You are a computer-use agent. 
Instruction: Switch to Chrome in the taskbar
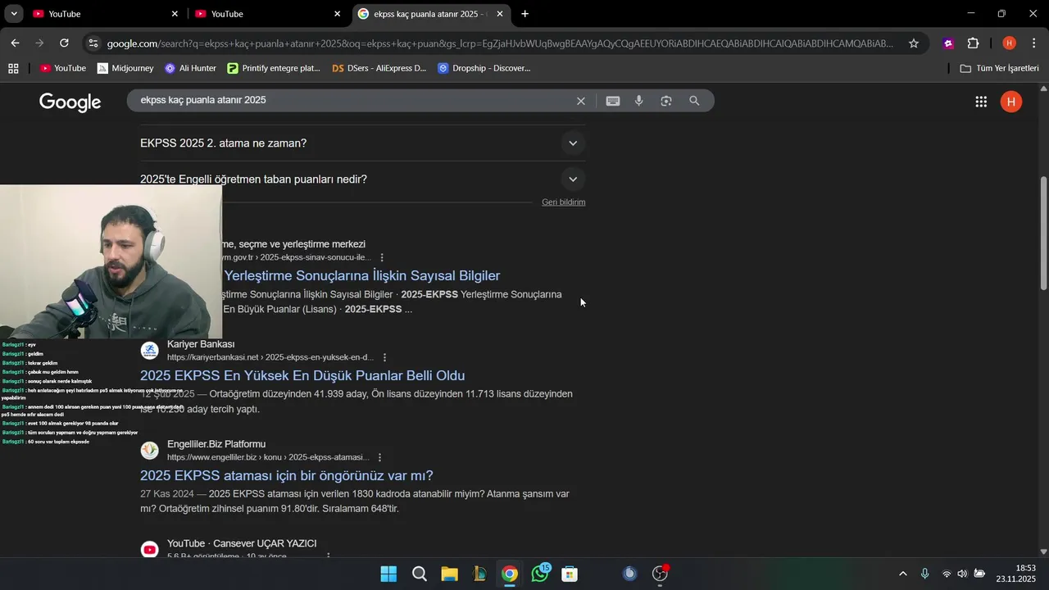pyautogui.click(x=510, y=574)
